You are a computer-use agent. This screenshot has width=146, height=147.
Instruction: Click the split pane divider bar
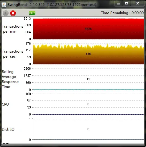point(73,144)
